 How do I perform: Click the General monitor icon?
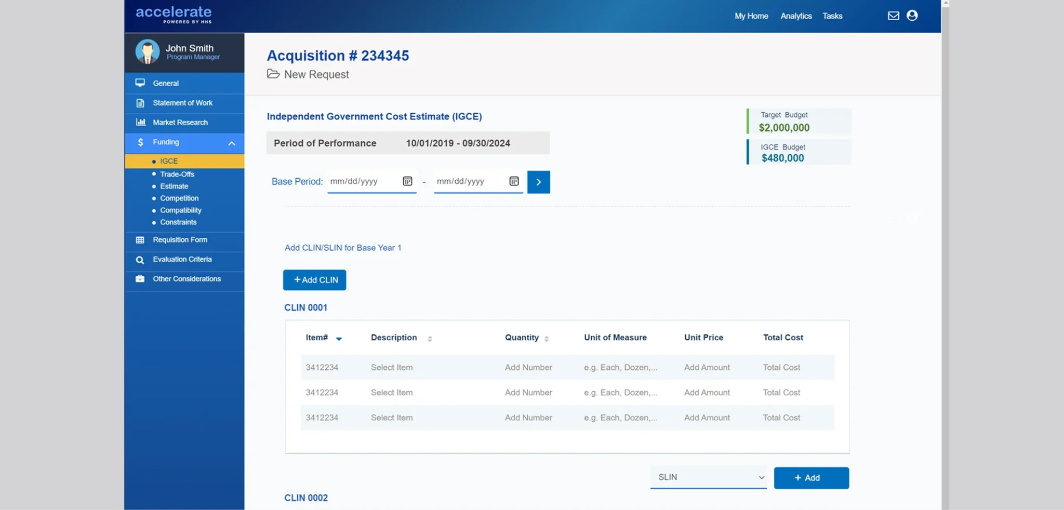(x=140, y=83)
